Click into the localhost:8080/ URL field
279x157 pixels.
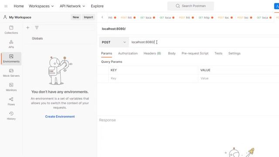[x=204, y=42]
